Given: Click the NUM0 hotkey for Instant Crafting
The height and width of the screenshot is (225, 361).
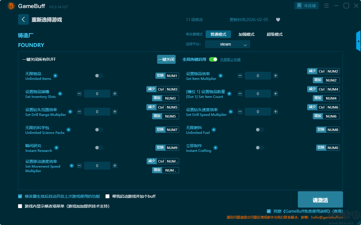Looking at the screenshot, I should [x=328, y=148].
